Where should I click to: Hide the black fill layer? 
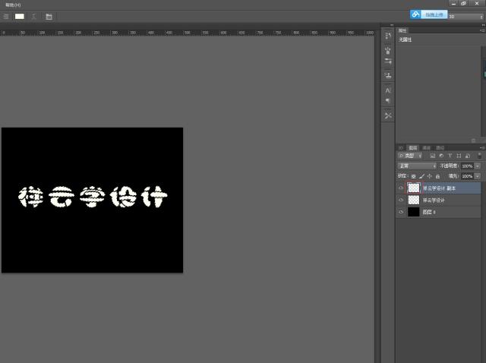[x=401, y=212]
